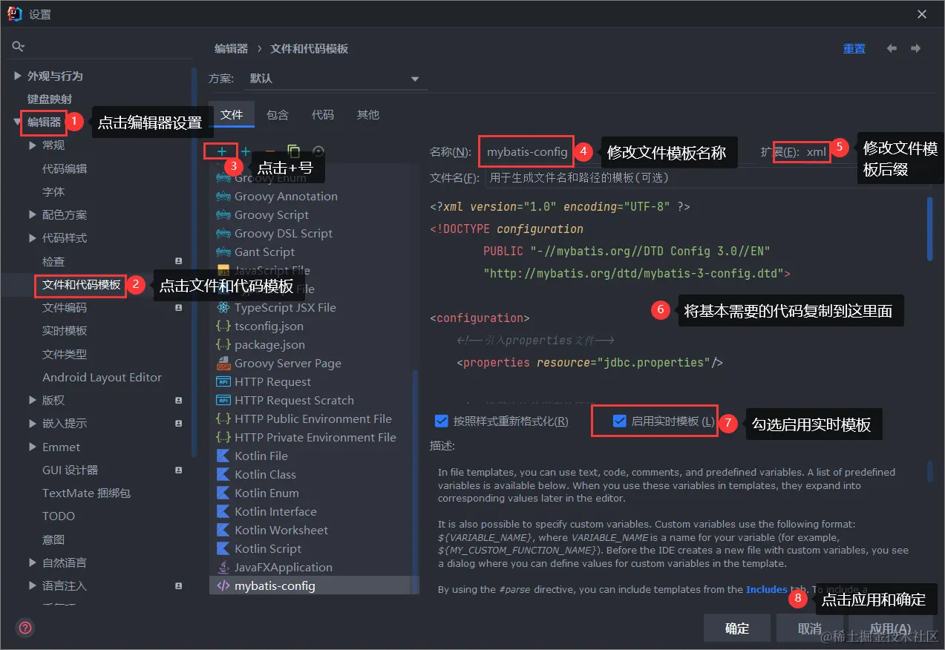Open 键盘映射 settings page
945x650 pixels.
pyautogui.click(x=50, y=99)
